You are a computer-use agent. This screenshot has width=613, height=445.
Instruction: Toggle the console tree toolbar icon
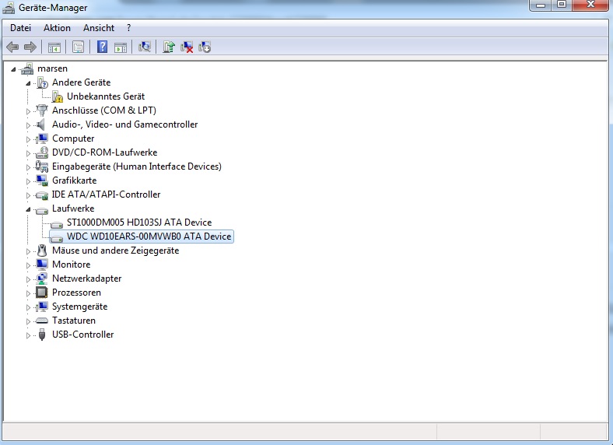point(54,47)
